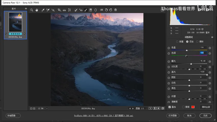Select the 清除 radio option
217x122 pixels.
197,42
